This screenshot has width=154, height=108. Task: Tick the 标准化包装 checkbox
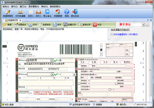pyautogui.click(x=79, y=90)
